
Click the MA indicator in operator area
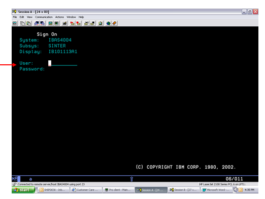pyautogui.click(x=15, y=179)
